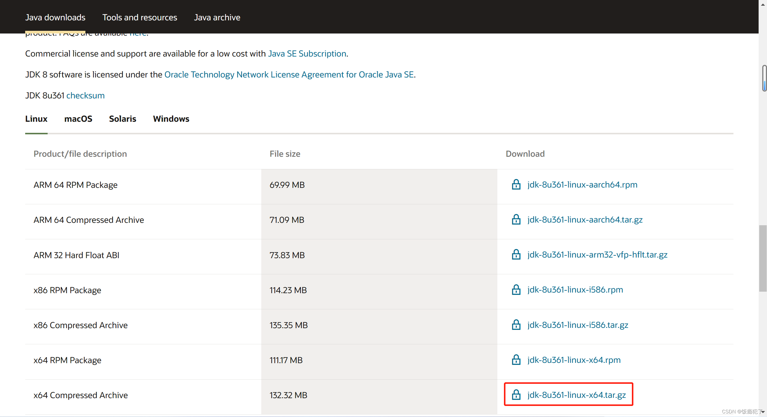Click lock icon beside jdk-8u361-linux-aarch64.rpm

click(516, 185)
